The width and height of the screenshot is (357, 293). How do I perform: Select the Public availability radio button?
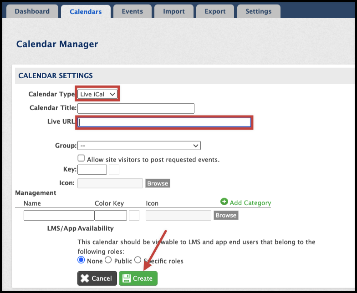pos(108,260)
